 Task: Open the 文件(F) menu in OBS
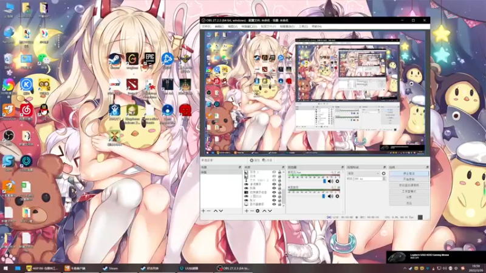207,27
